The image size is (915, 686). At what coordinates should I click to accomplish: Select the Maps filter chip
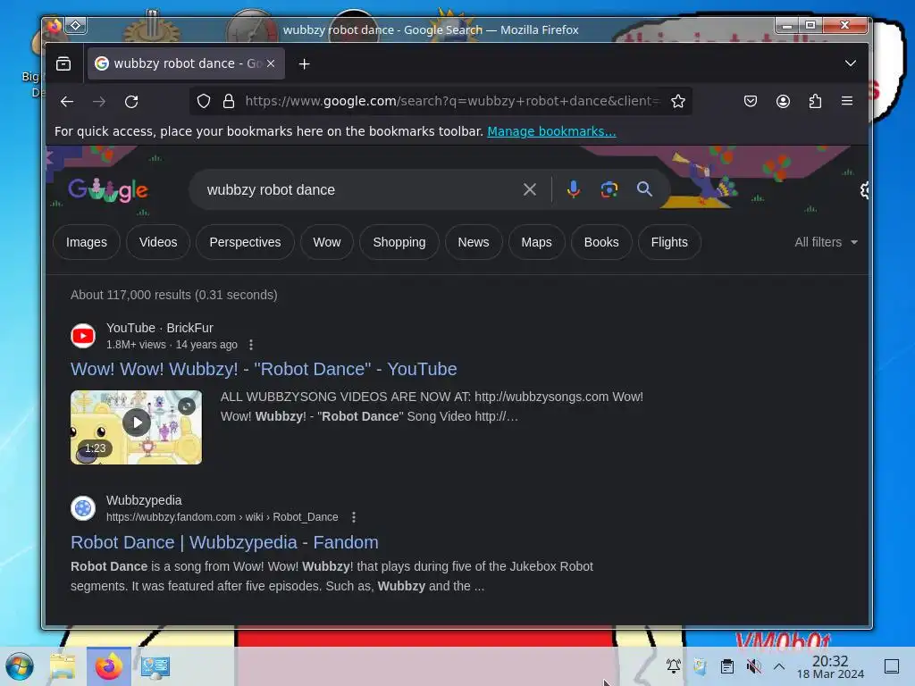click(536, 242)
